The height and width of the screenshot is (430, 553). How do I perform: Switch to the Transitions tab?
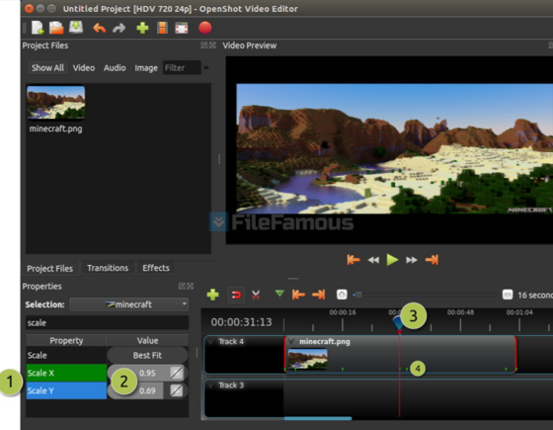[108, 268]
